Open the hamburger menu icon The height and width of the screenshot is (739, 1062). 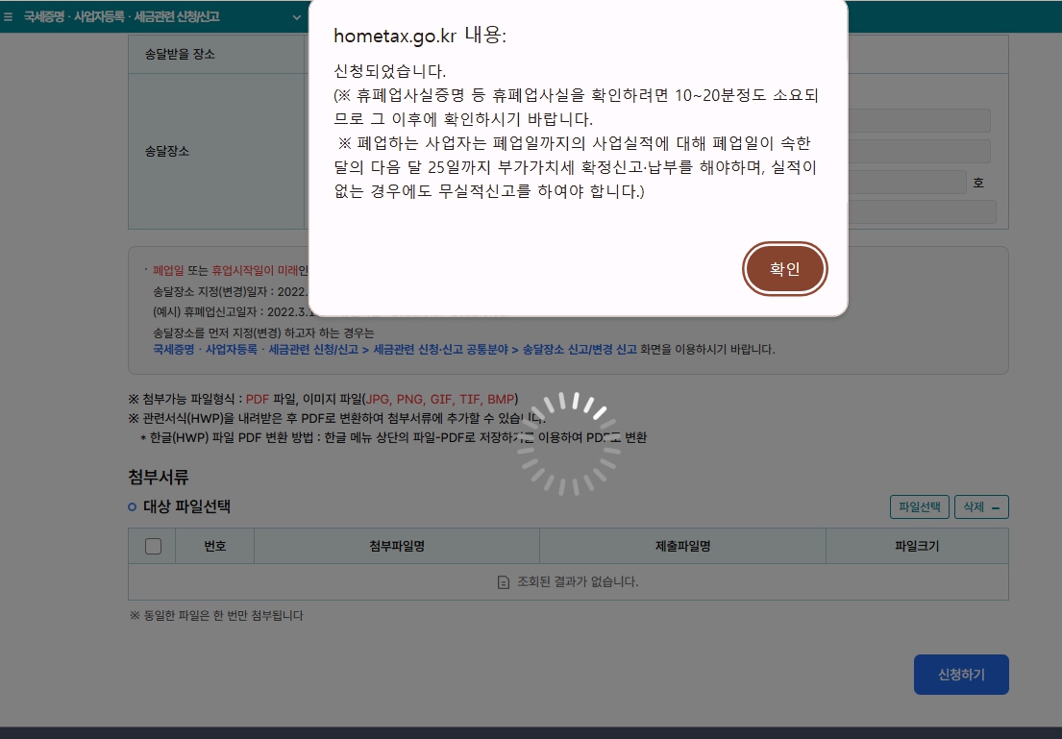coord(7,15)
